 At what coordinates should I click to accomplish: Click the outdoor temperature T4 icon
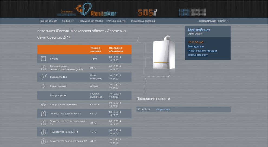[x=43, y=132]
